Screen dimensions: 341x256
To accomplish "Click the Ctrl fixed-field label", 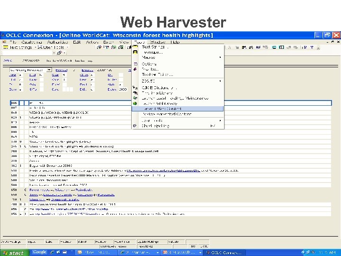I will tap(84, 75).
